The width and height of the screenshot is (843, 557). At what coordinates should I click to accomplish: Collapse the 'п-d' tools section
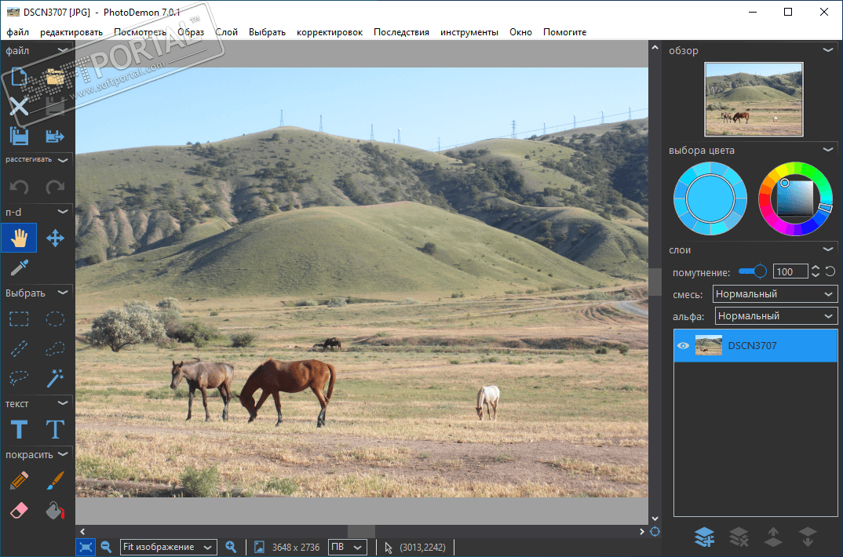point(63,212)
